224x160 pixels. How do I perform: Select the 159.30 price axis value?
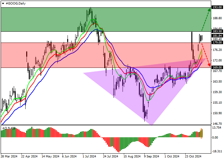click(217, 92)
